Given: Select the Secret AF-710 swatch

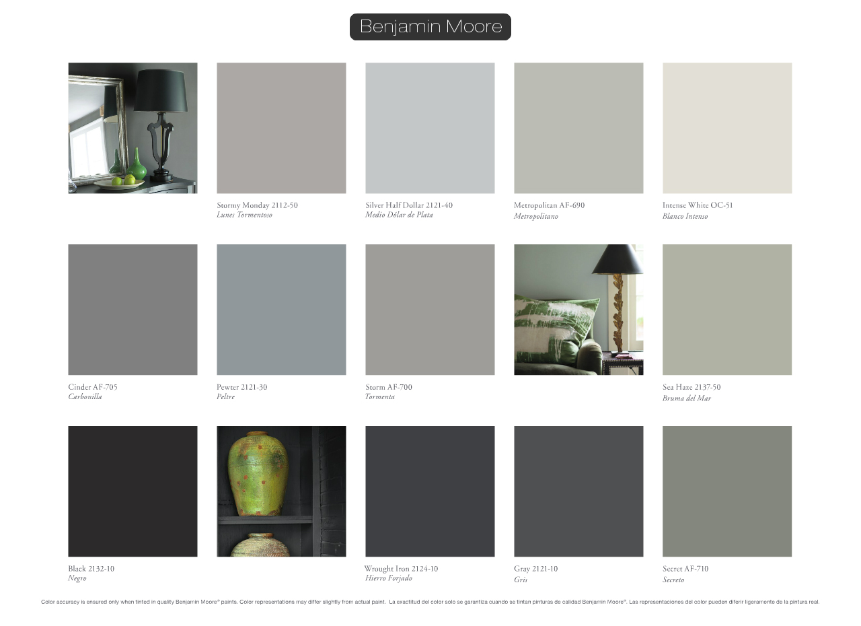Looking at the screenshot, I should [x=727, y=491].
